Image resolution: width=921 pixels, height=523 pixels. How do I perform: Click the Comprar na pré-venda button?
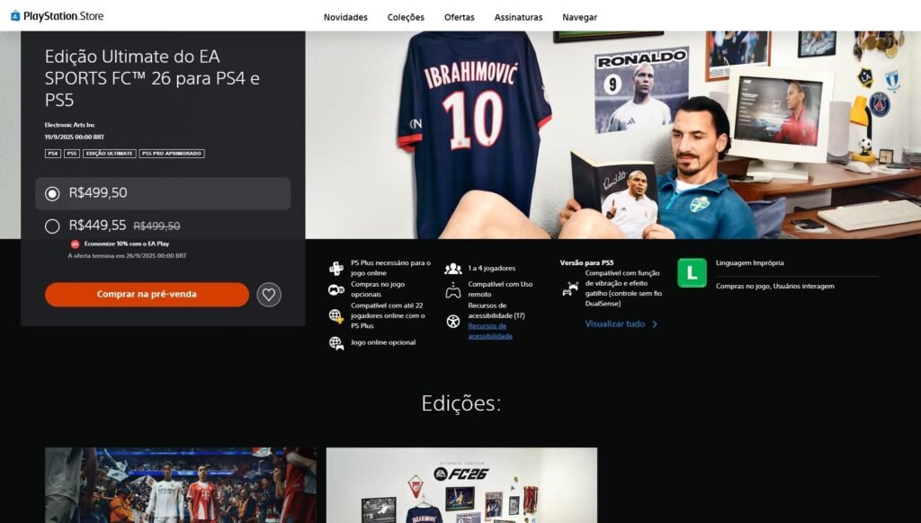[147, 295]
